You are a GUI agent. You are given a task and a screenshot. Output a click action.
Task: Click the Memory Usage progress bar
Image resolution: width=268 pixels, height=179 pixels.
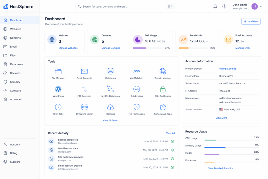(x=231, y=148)
